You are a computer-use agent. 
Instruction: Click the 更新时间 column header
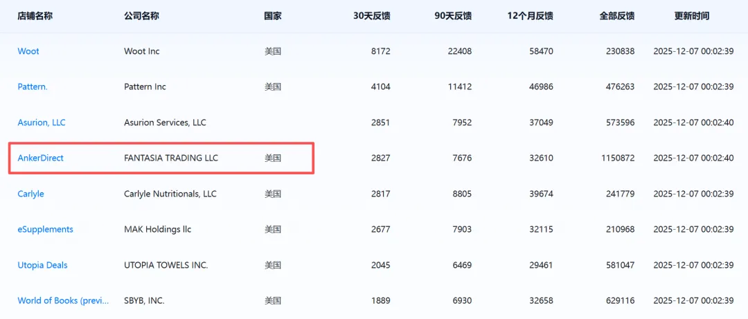pos(692,16)
